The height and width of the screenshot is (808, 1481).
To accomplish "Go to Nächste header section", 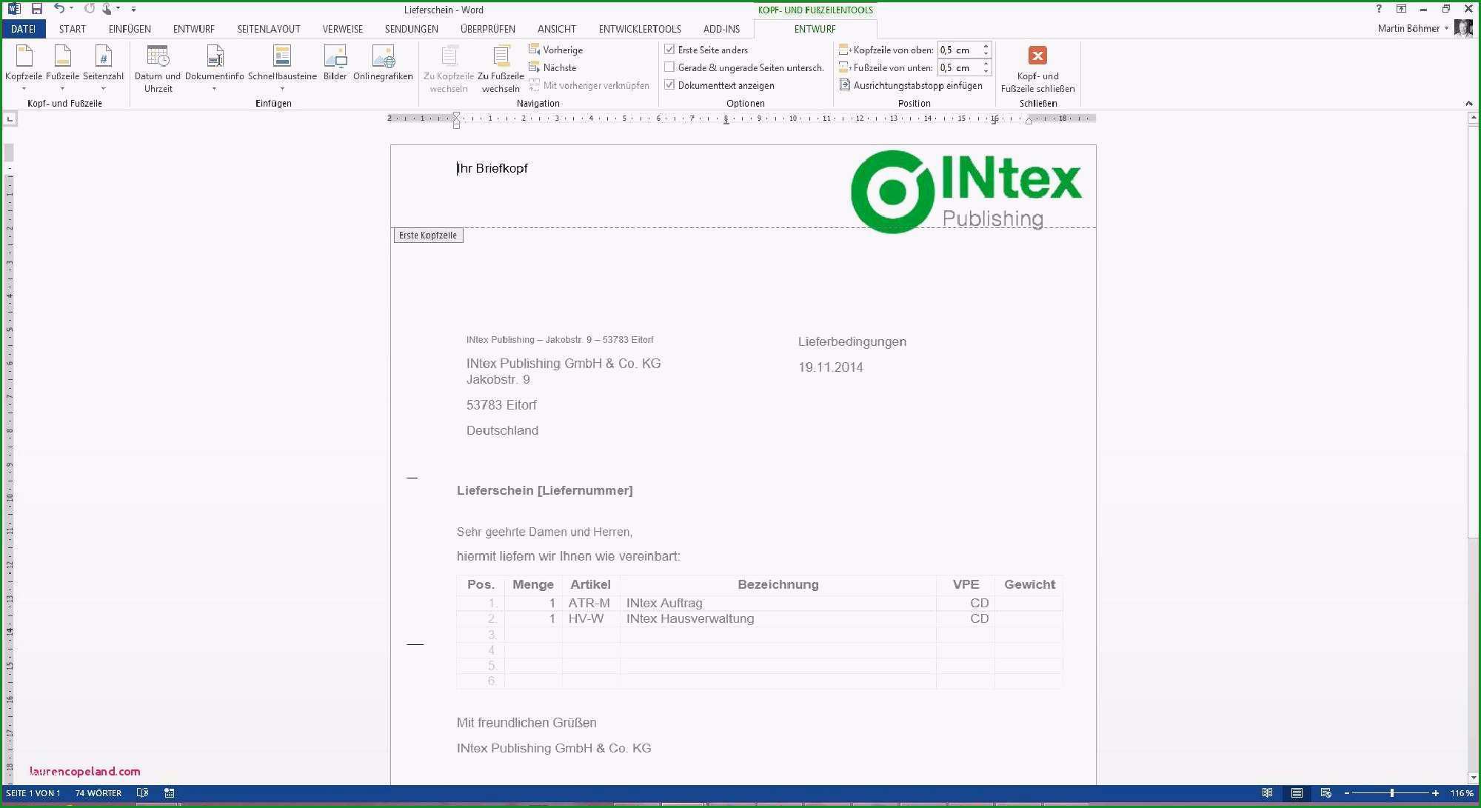I will [x=552, y=67].
